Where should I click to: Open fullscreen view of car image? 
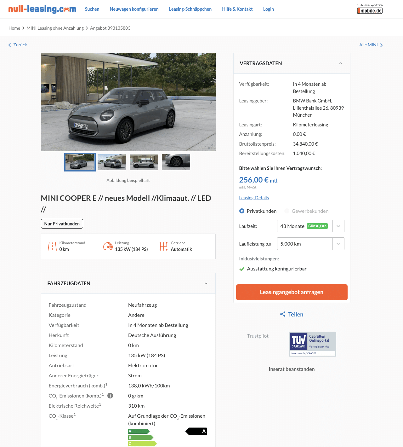tap(211, 146)
